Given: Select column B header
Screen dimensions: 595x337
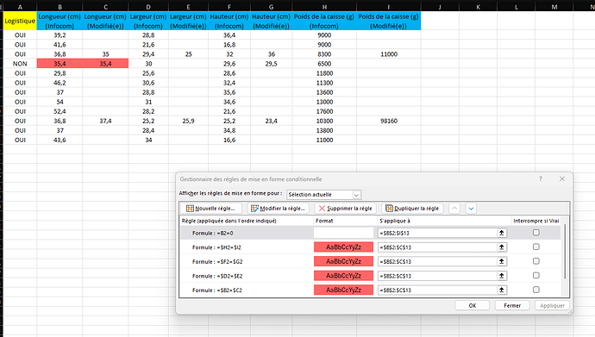Looking at the screenshot, I should click(60, 6).
